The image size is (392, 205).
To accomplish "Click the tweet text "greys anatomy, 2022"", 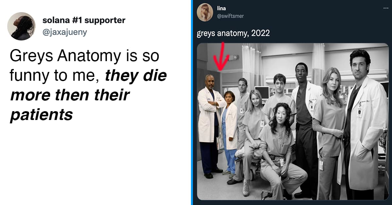I will [x=233, y=33].
